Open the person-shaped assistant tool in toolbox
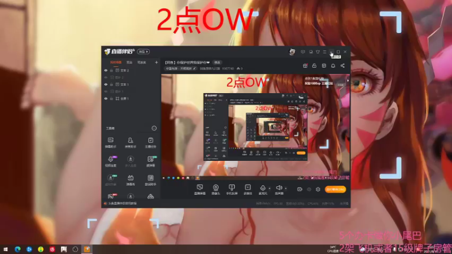The height and width of the screenshot is (254, 452). coord(131,143)
